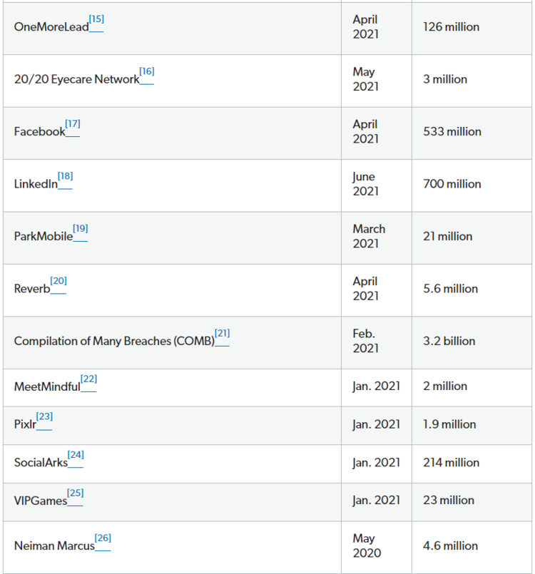Select the 533 million records cell
Screen dimensions: 535x574
pos(472,133)
